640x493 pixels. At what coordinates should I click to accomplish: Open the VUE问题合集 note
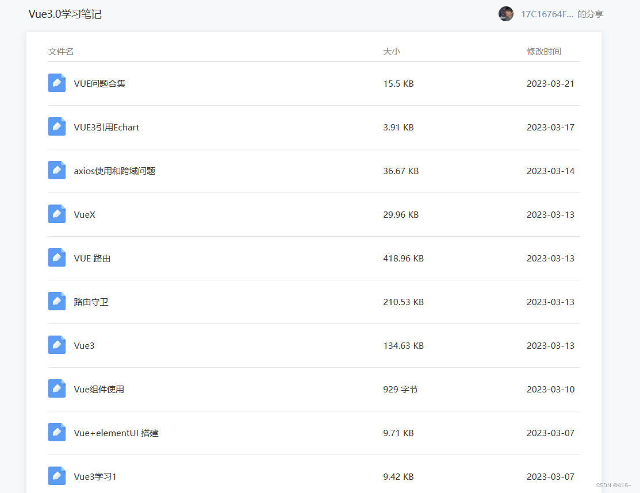click(x=99, y=83)
